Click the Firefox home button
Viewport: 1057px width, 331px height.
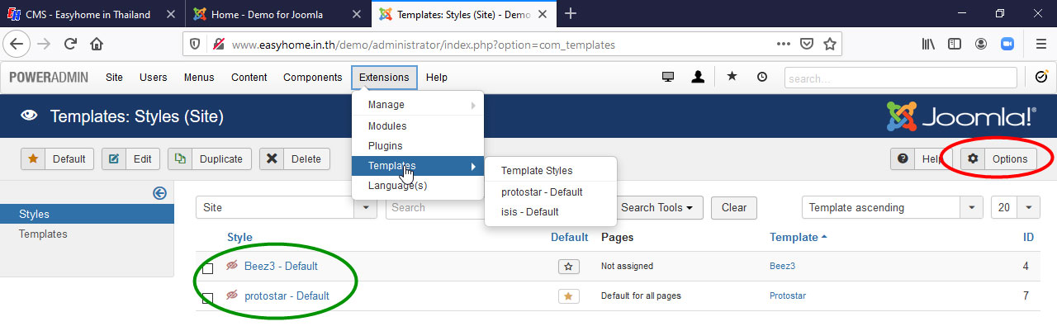pos(97,45)
